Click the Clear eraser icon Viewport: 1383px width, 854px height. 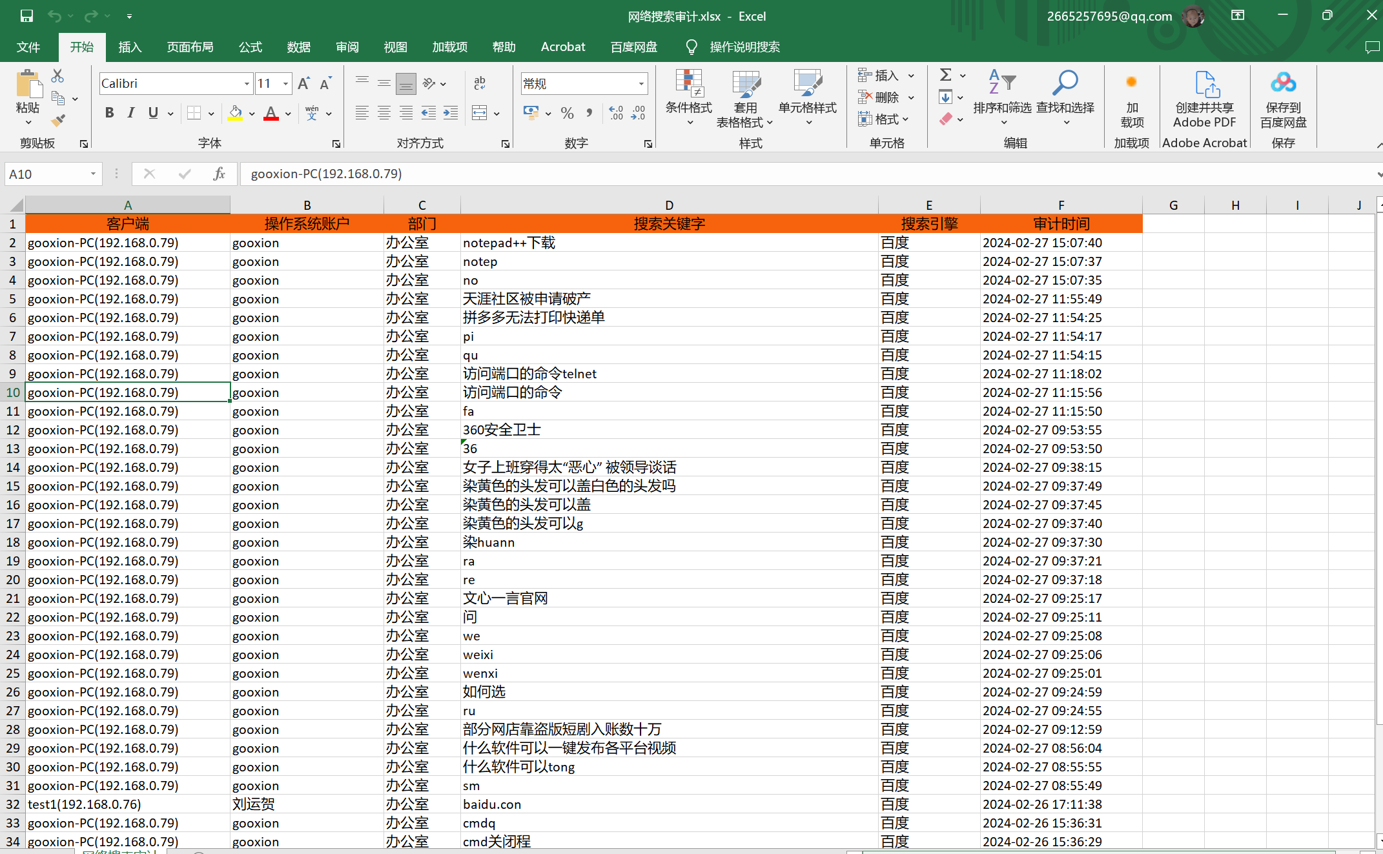click(946, 119)
